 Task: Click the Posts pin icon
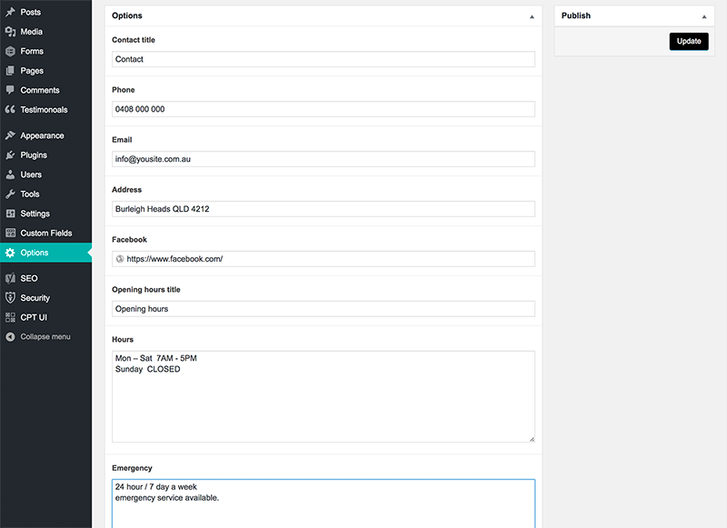coord(10,12)
